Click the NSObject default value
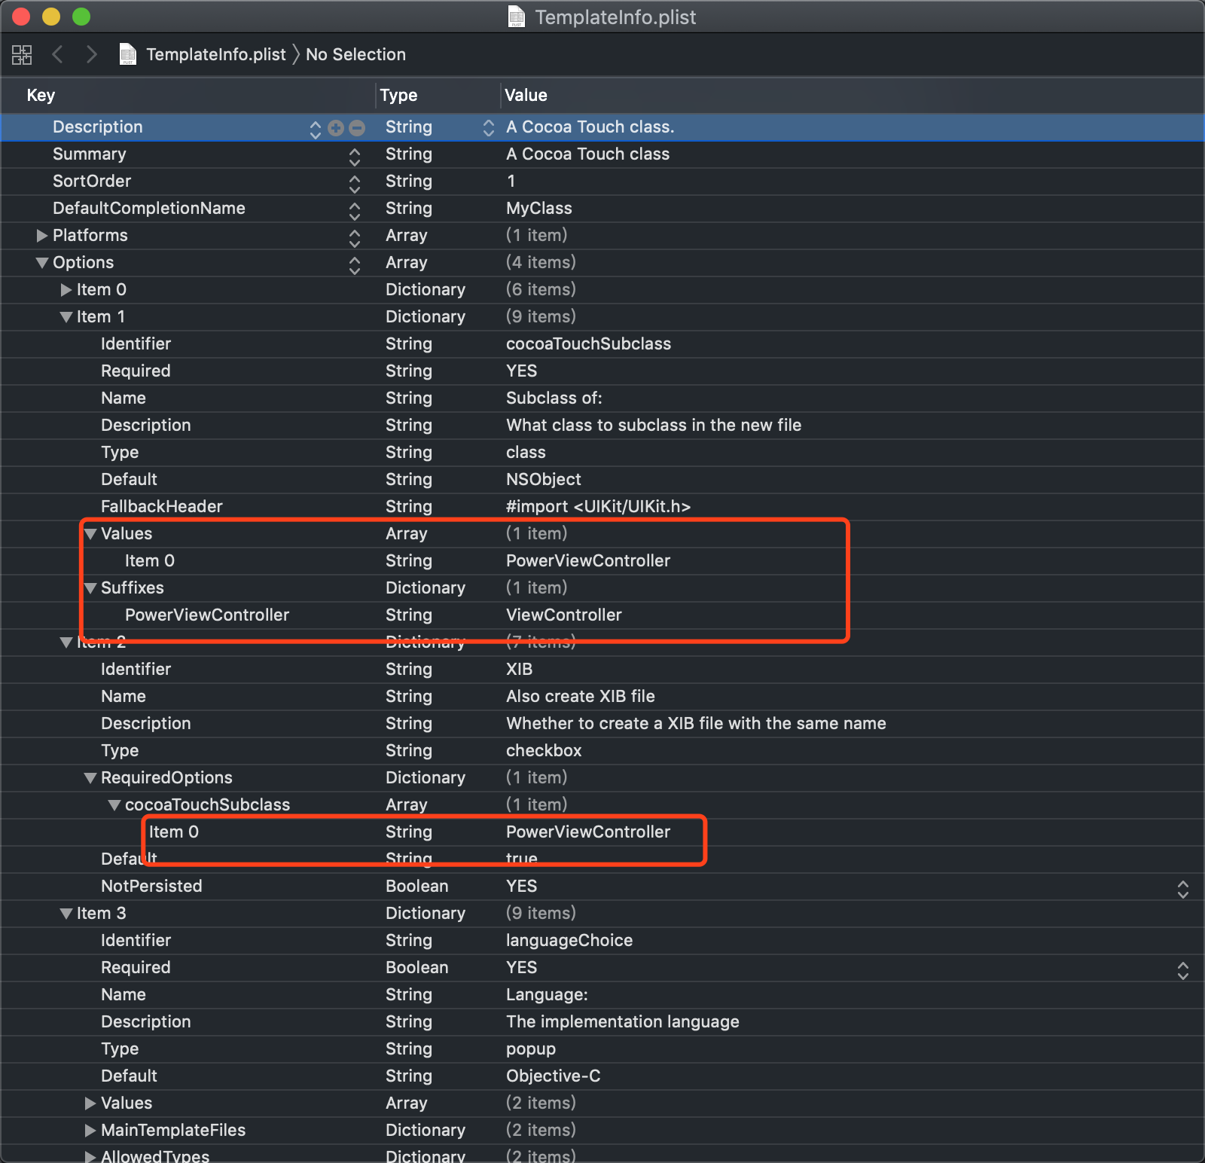1205x1163 pixels. coord(544,479)
